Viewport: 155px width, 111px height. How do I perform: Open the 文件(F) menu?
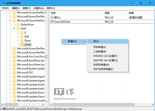coord(5,8)
